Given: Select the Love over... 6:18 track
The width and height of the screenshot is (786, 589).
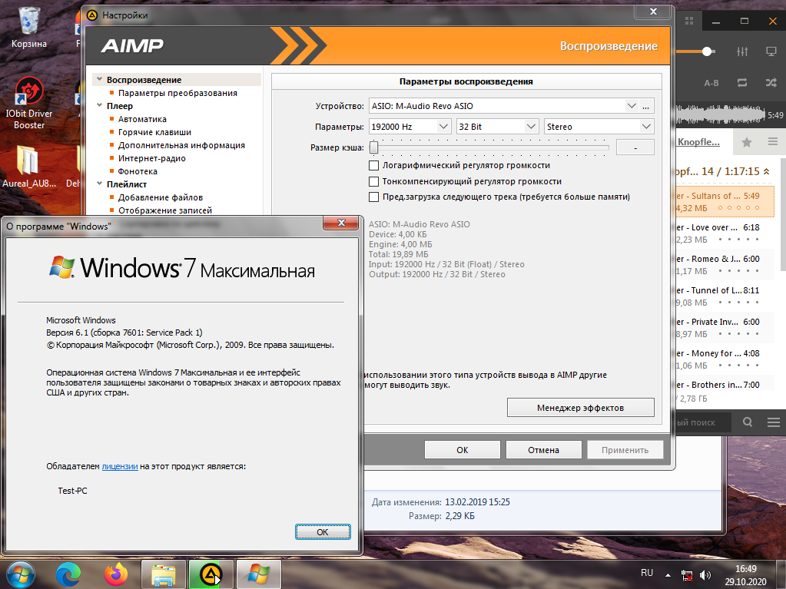Looking at the screenshot, I should [x=724, y=233].
